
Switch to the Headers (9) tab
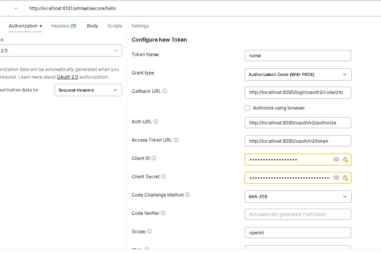click(64, 26)
